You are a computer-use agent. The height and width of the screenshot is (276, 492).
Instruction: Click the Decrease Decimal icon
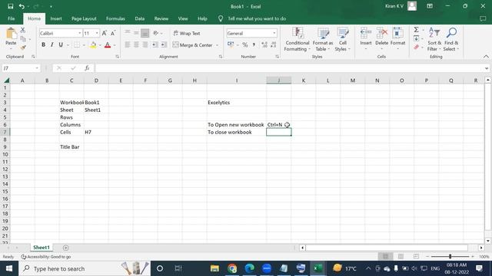(x=274, y=45)
